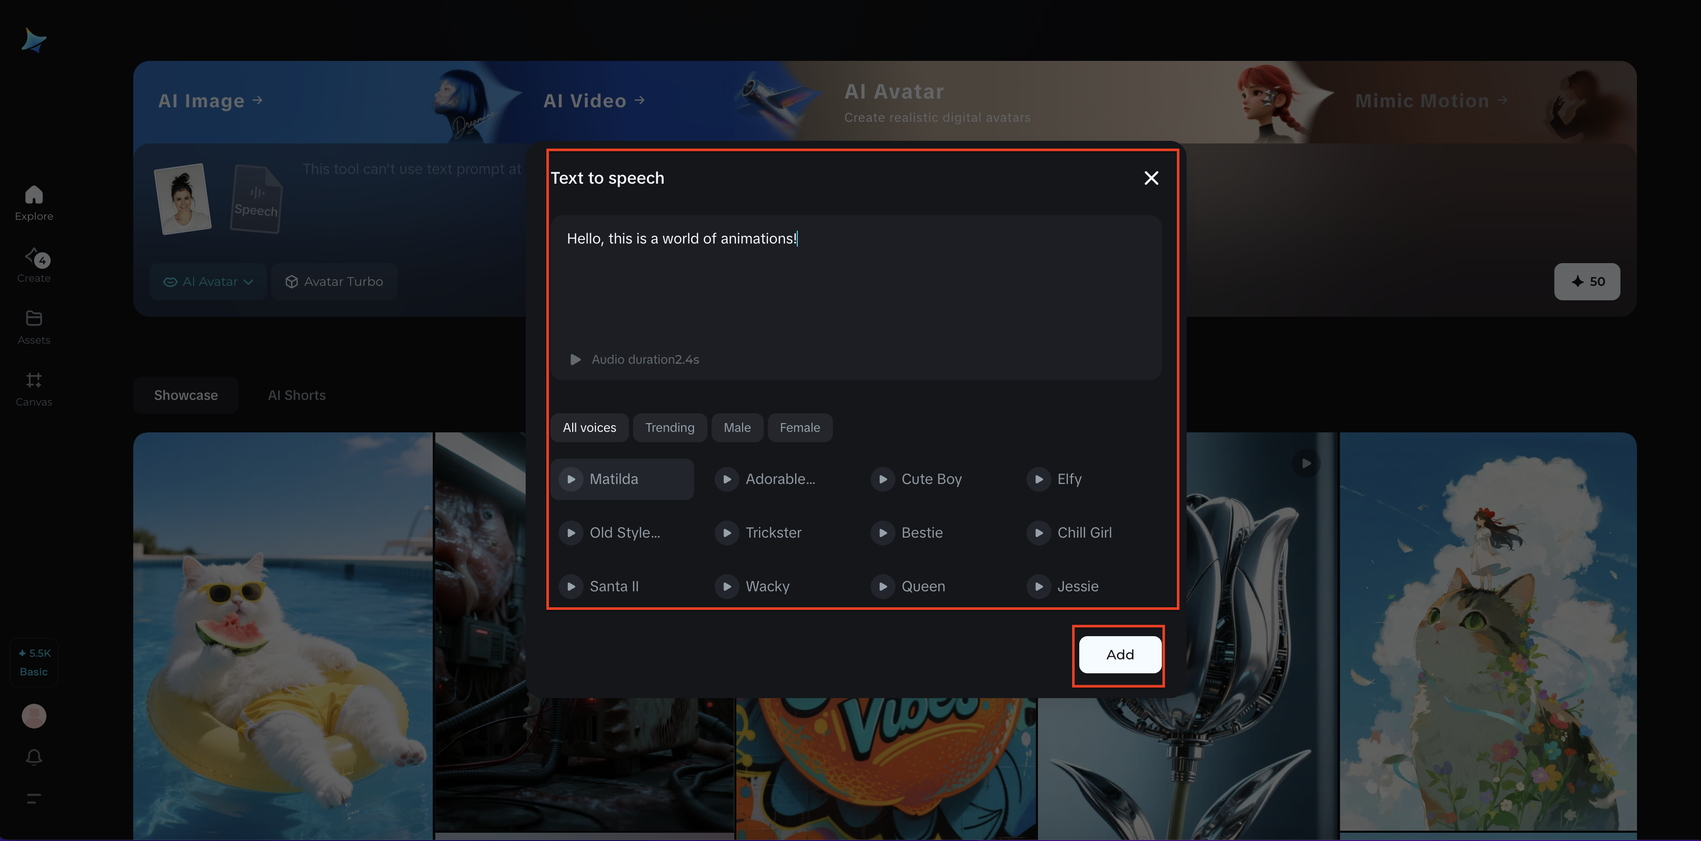Switch to the AI Shorts tab
Screen dimensions: 1701x841
coord(296,395)
